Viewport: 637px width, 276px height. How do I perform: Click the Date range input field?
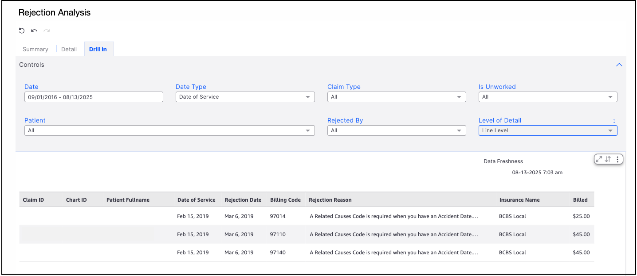pyautogui.click(x=94, y=97)
